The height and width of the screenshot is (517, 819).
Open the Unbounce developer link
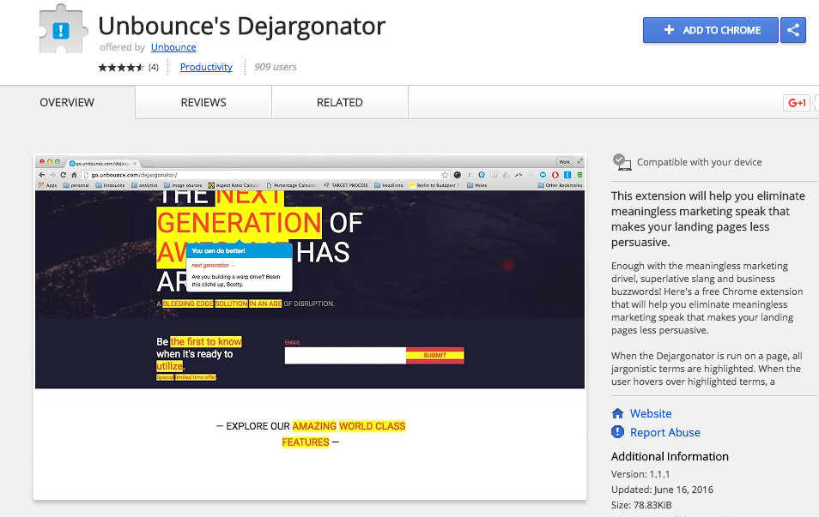tap(173, 47)
